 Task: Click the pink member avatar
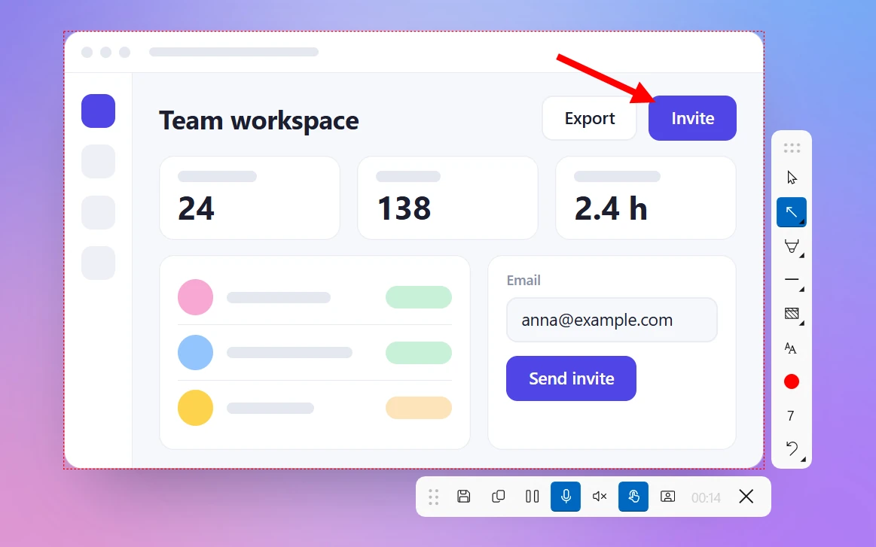196,297
